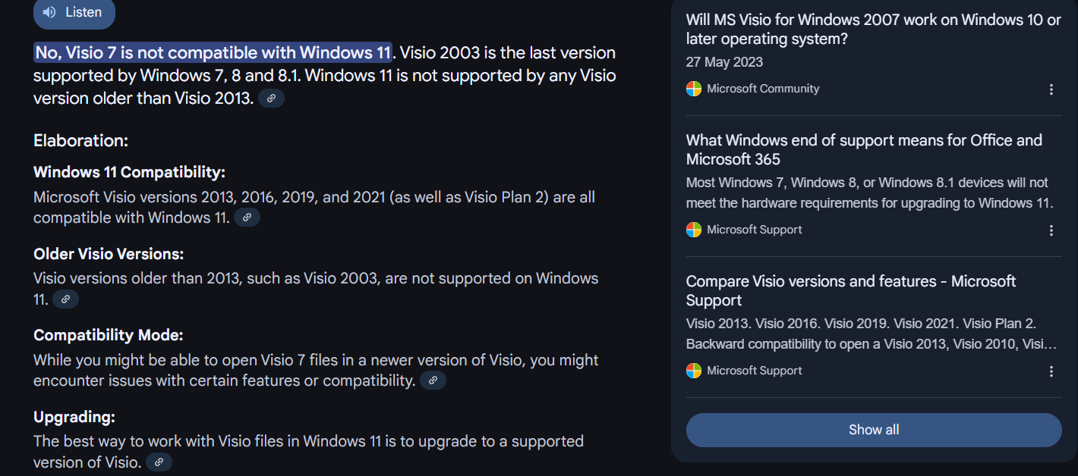This screenshot has height=476, width=1078.
Task: Open 'Will MS Visio for Windows 2007' link
Action: point(873,30)
